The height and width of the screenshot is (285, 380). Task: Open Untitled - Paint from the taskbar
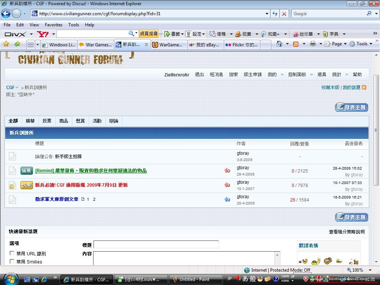(194, 279)
